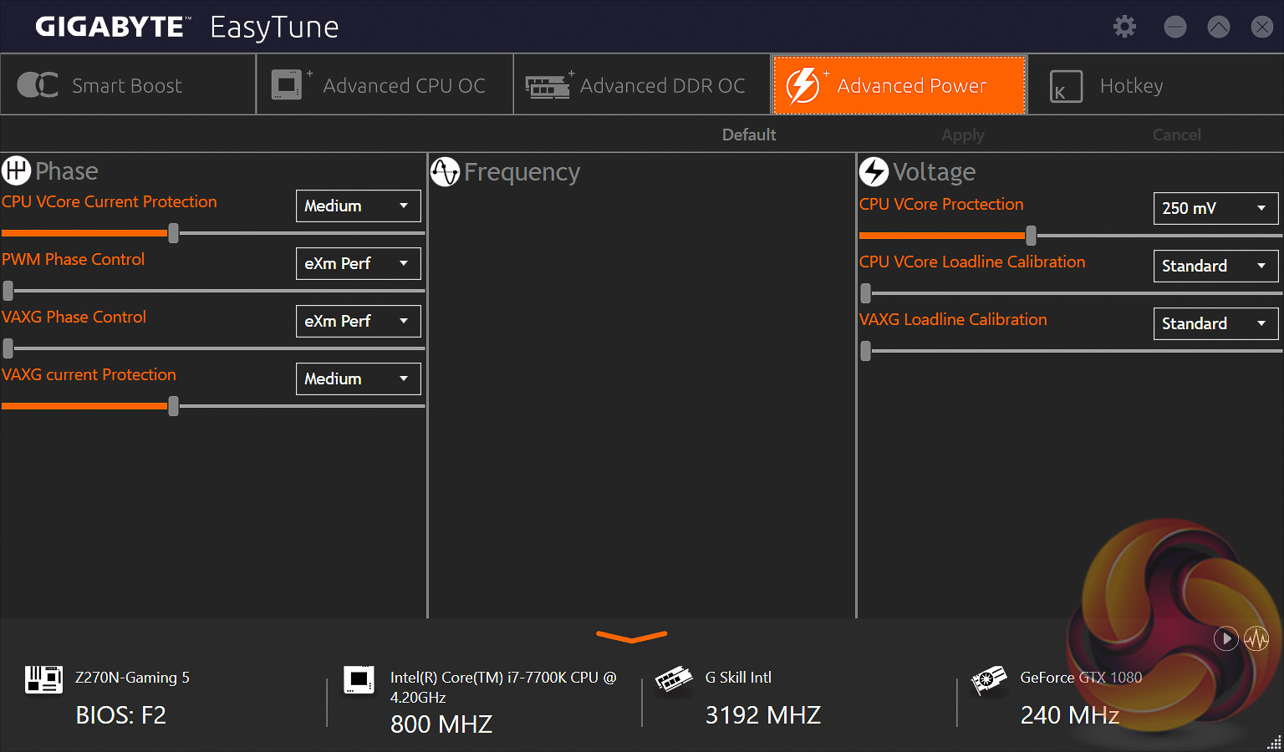Expand the PWM Phase Control dropdown

tap(358, 263)
